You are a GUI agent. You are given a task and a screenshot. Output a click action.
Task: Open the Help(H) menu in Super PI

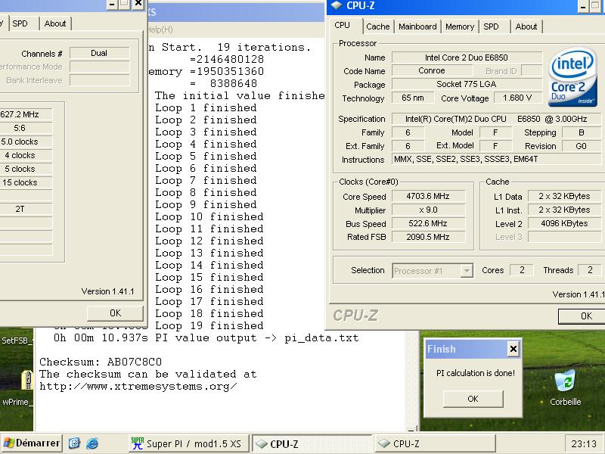click(x=160, y=30)
